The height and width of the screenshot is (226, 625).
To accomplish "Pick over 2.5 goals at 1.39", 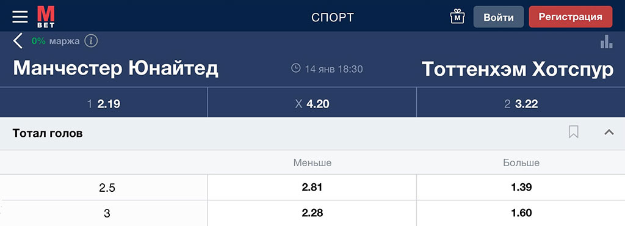I will (521, 188).
